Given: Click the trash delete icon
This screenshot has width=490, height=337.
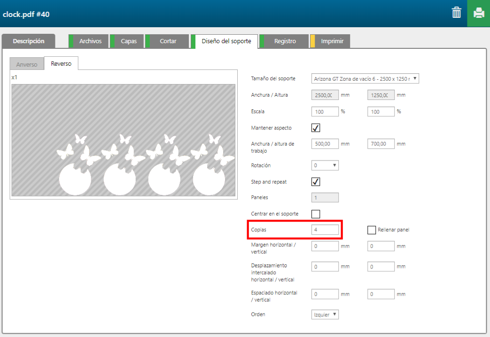Looking at the screenshot, I should pyautogui.click(x=456, y=13).
